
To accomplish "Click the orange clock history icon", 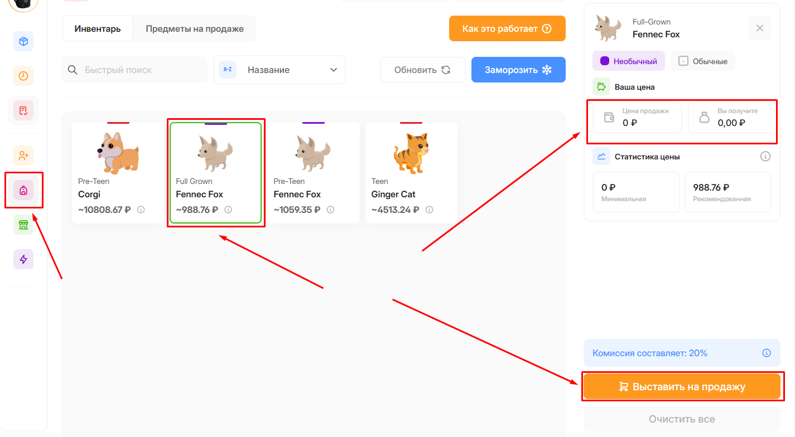I will [x=23, y=76].
